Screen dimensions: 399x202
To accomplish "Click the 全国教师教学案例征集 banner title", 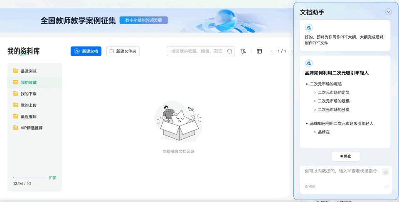I will coord(78,21).
